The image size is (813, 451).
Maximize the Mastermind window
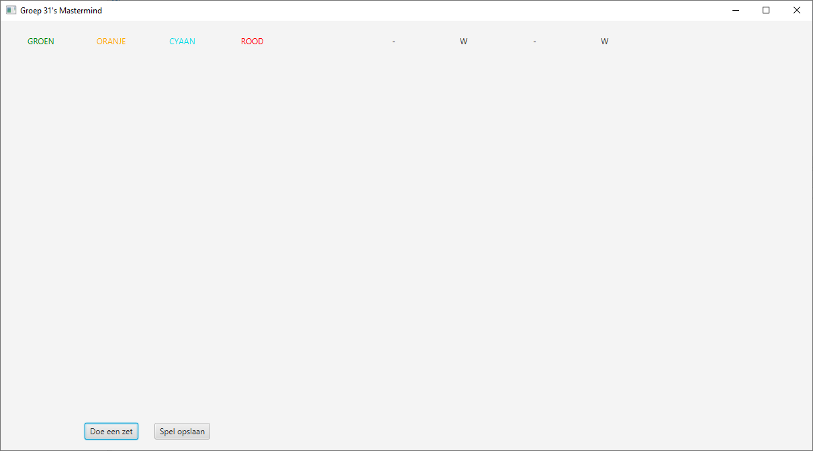coord(766,10)
